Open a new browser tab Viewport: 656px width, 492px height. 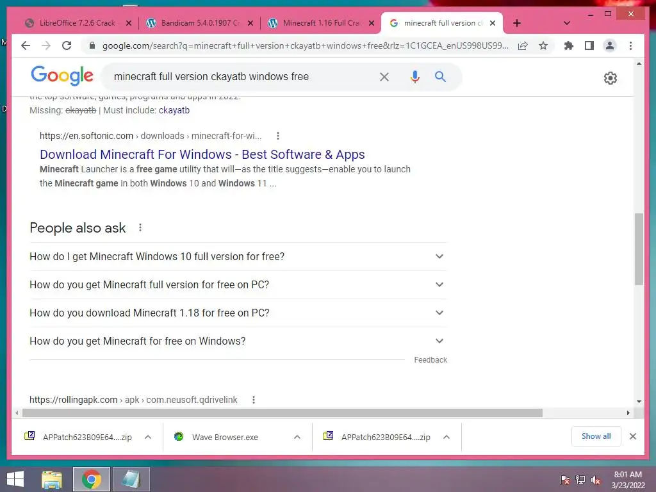517,23
